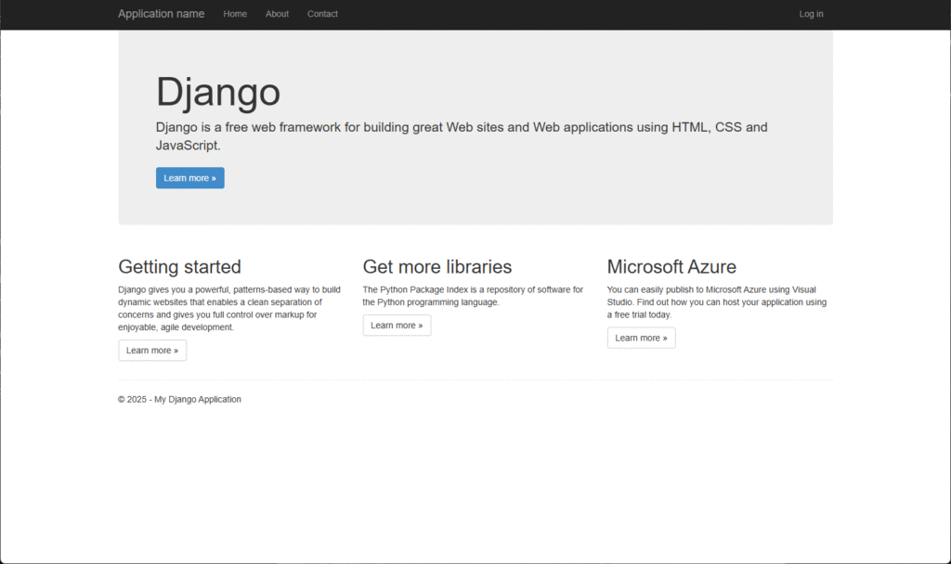This screenshot has width=951, height=564.
Task: Click Learn more under Microsoft Azure
Action: (641, 339)
